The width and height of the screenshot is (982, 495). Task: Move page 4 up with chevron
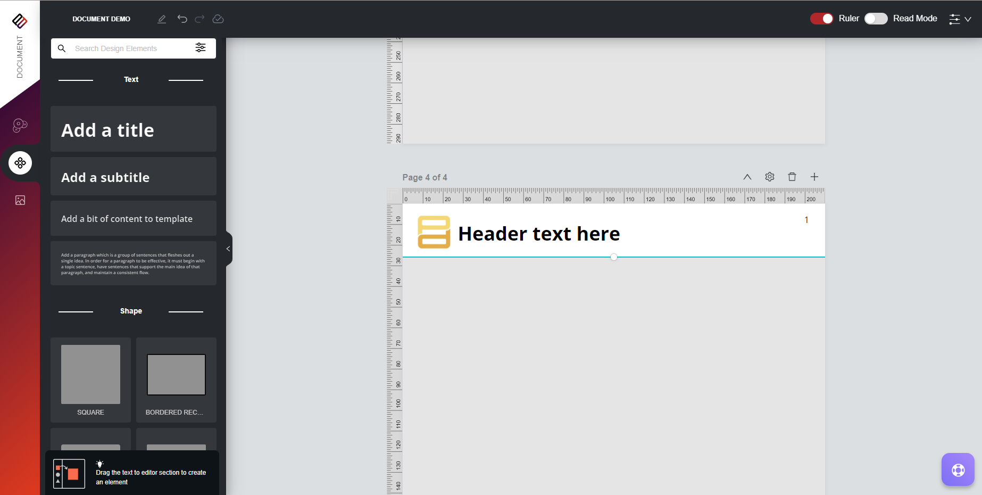[x=747, y=177]
